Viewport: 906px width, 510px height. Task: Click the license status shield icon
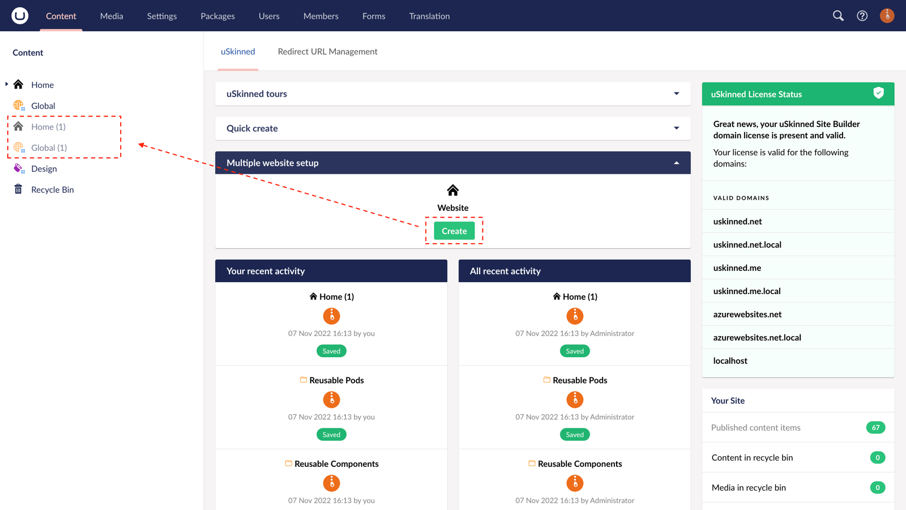(x=878, y=93)
